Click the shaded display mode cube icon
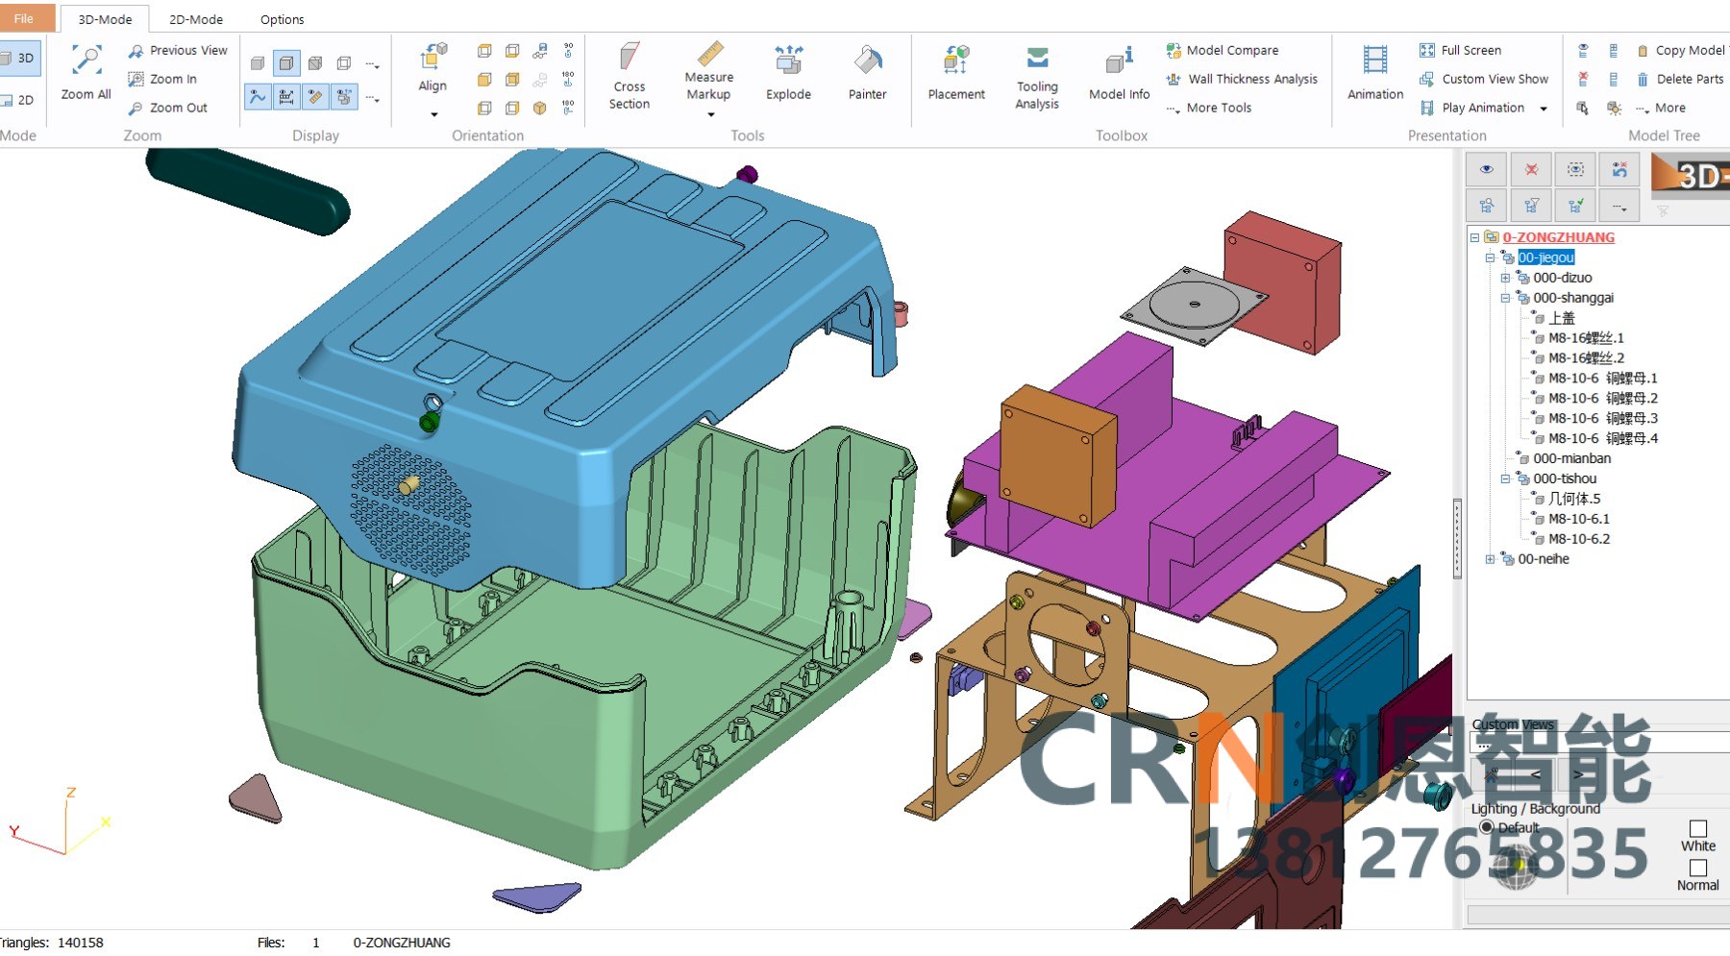 258,63
